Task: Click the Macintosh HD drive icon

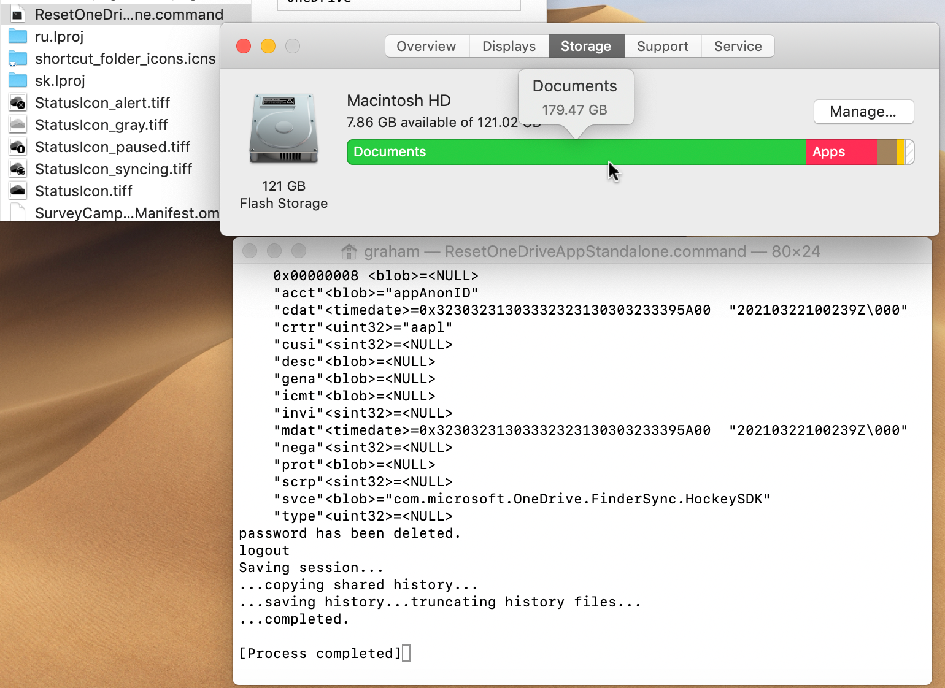Action: 283,129
